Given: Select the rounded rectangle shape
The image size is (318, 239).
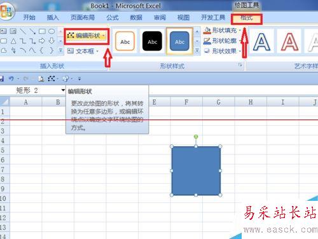Looking at the screenshot, I should tap(4, 41).
